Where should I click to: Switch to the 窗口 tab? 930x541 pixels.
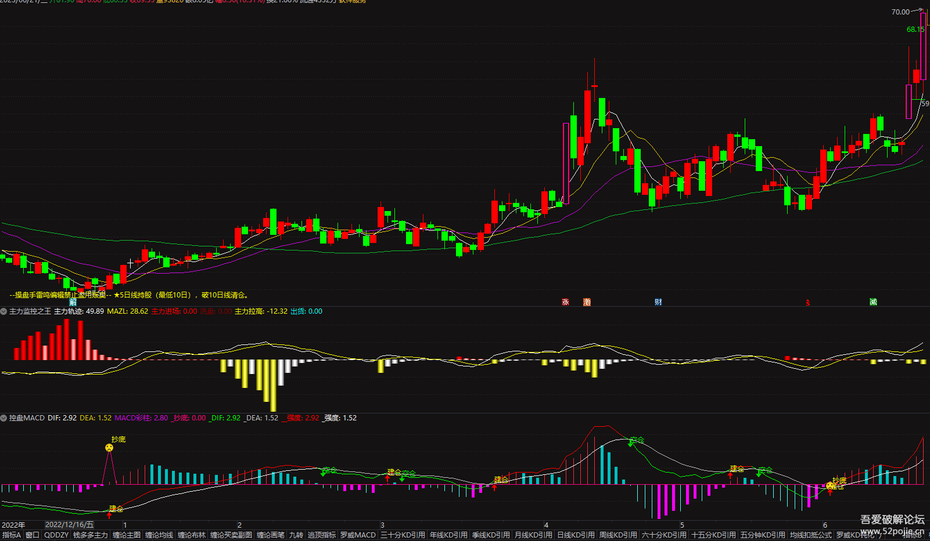tap(33, 535)
